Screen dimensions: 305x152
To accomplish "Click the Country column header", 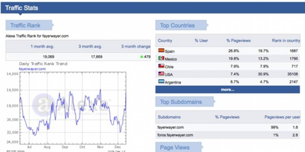I will click(x=165, y=41).
